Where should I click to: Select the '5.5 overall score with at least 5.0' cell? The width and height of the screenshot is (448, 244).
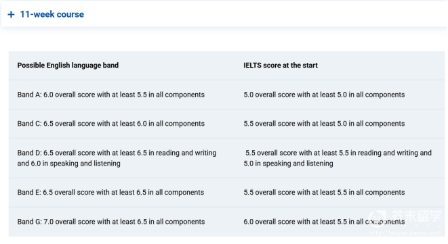324,124
